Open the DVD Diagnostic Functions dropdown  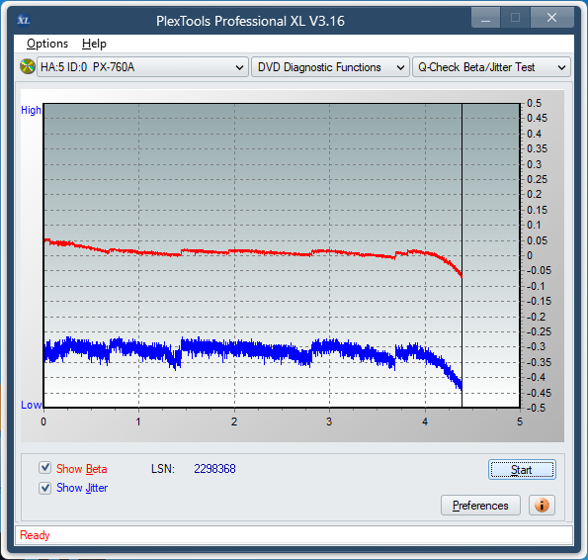tap(330, 67)
